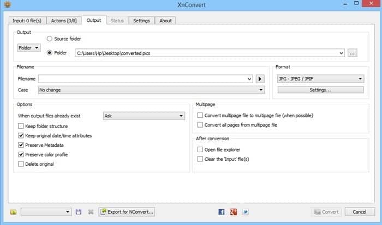Click the delete preset X icon
Screen dimensions: 382x225
pyautogui.click(x=91, y=212)
